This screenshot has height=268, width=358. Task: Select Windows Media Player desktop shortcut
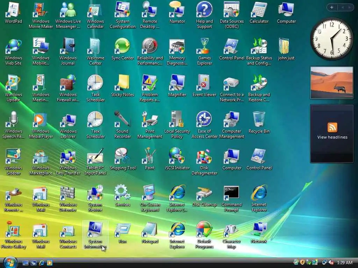point(41,125)
